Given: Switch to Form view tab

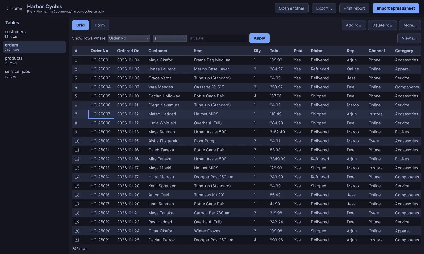Looking at the screenshot, I should tap(100, 25).
